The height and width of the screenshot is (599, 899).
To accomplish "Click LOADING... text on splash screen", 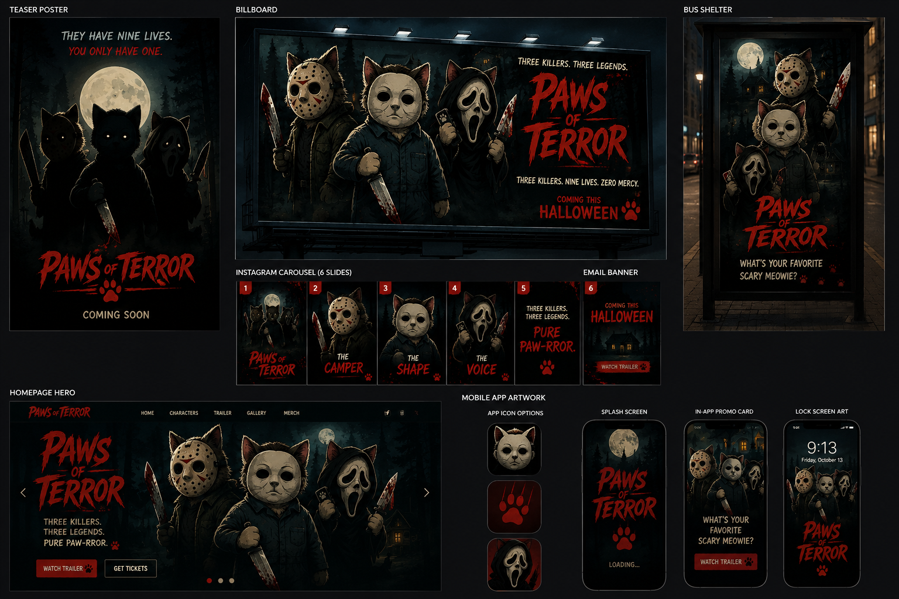I will (624, 565).
